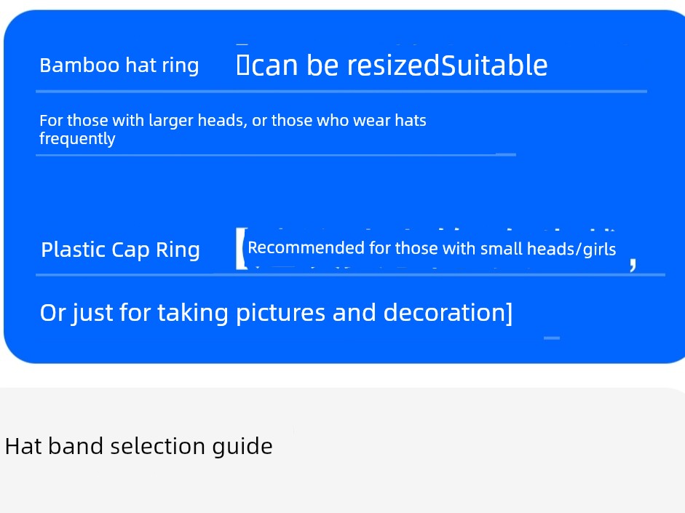Click 'Or just for taking pictures and decoration' line
Viewport: 685px width, 513px height.
(x=276, y=313)
